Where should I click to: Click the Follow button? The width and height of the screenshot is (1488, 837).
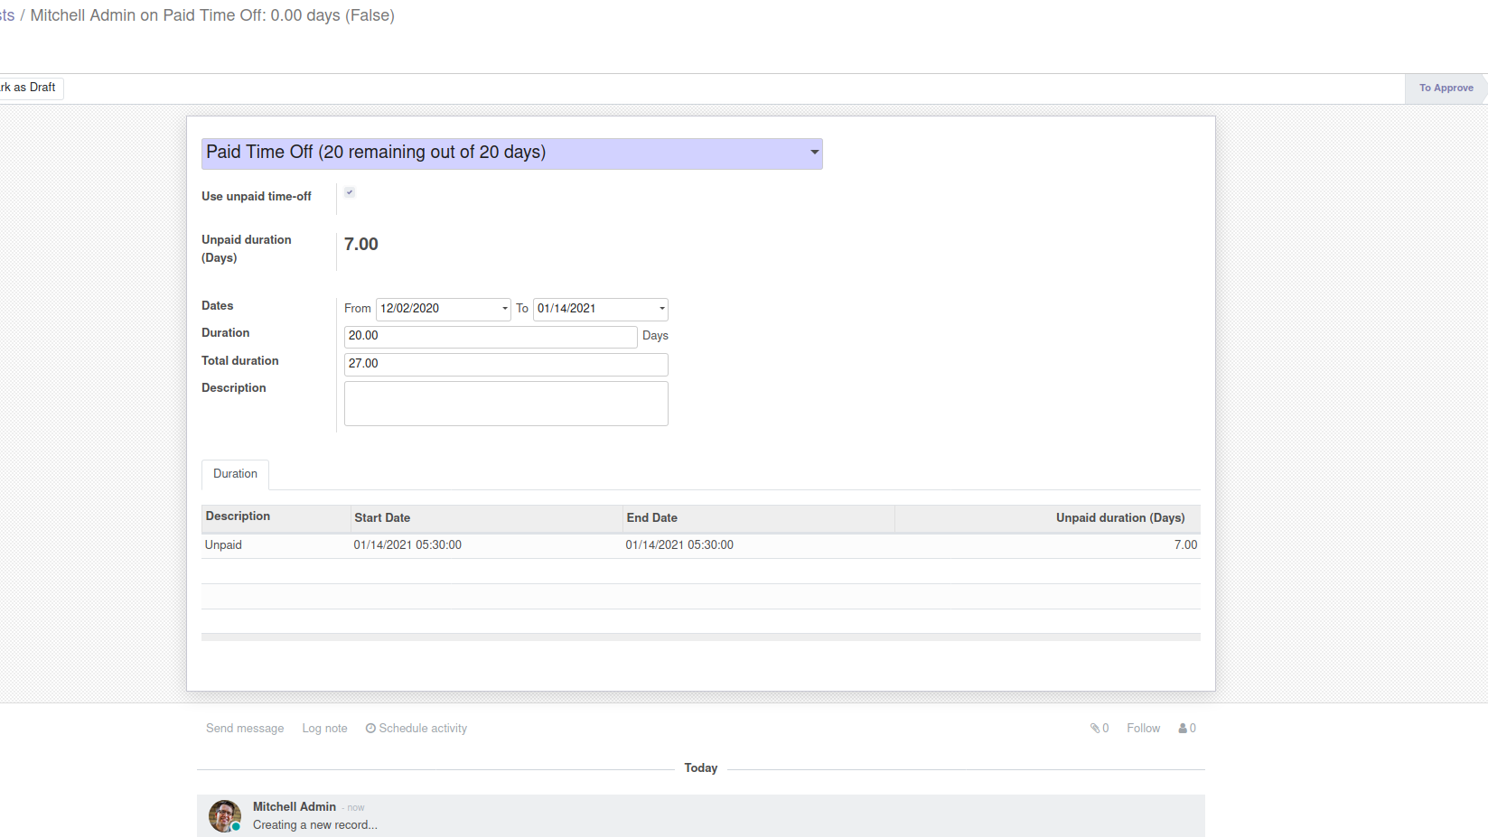[1143, 729]
